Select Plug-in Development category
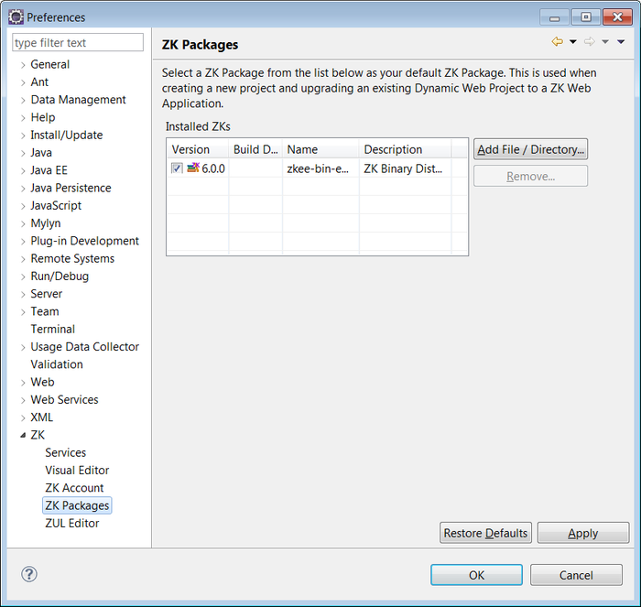This screenshot has width=641, height=607. click(84, 241)
